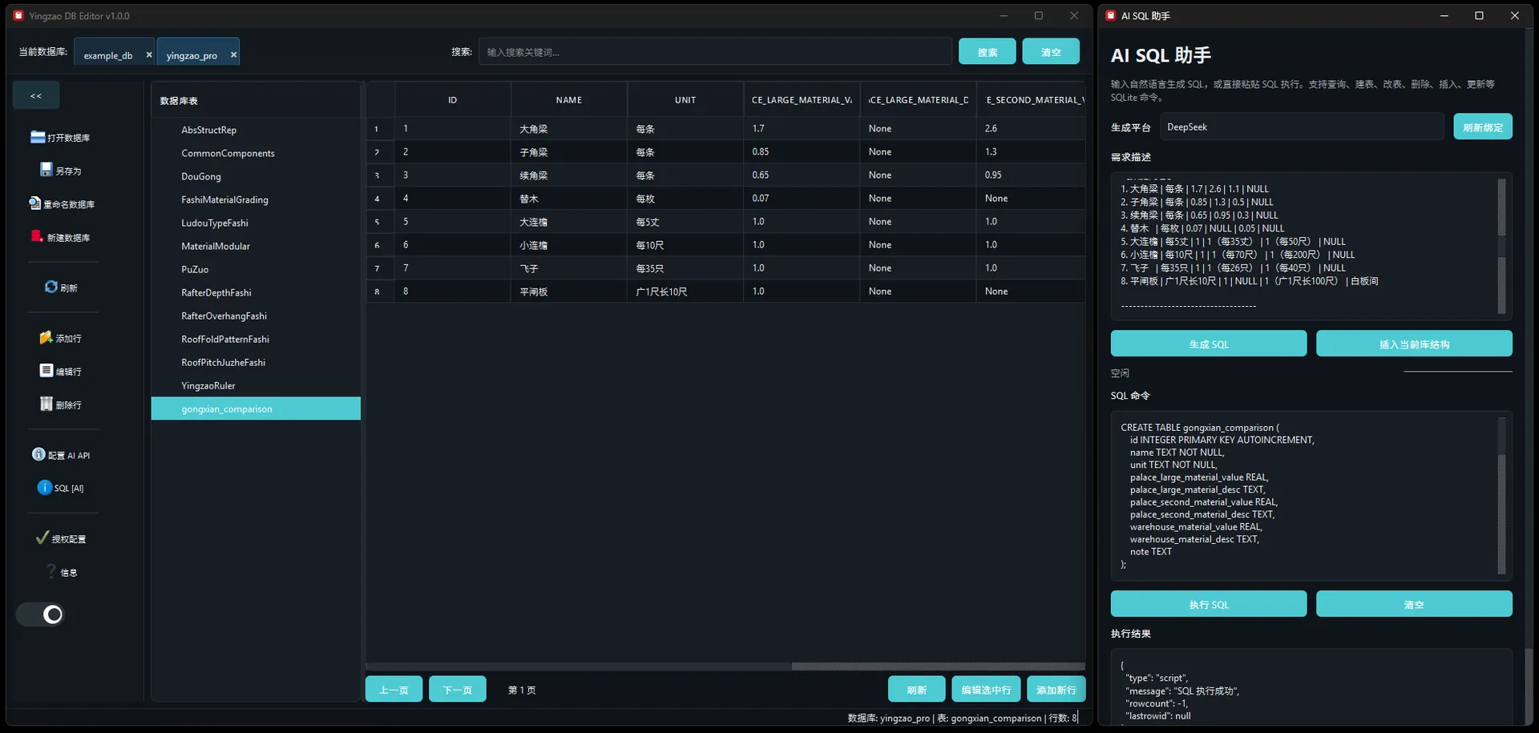The image size is (1539, 733).
Task: Click the Delete Row trash icon
Action: [46, 404]
